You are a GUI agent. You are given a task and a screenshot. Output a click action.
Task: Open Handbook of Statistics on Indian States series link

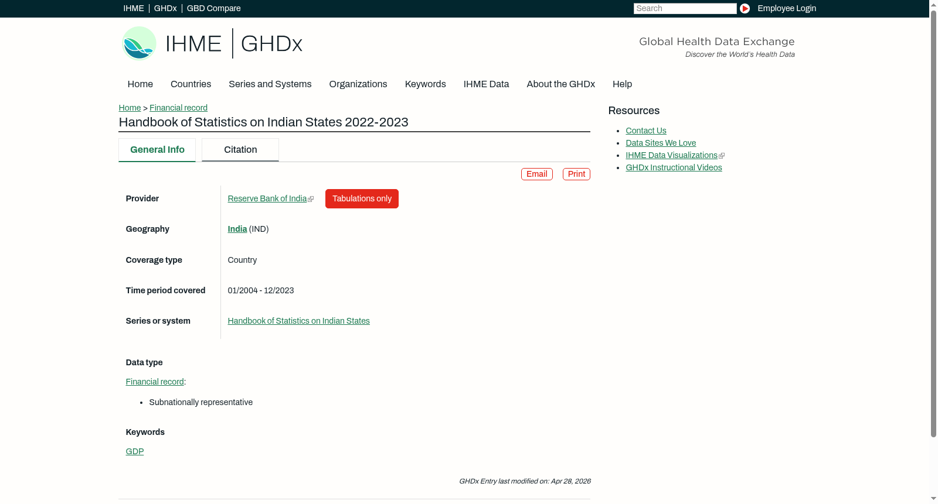coord(298,321)
